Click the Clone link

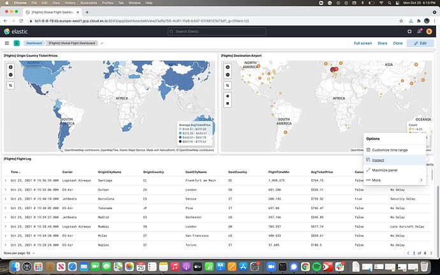pyautogui.click(x=398, y=43)
